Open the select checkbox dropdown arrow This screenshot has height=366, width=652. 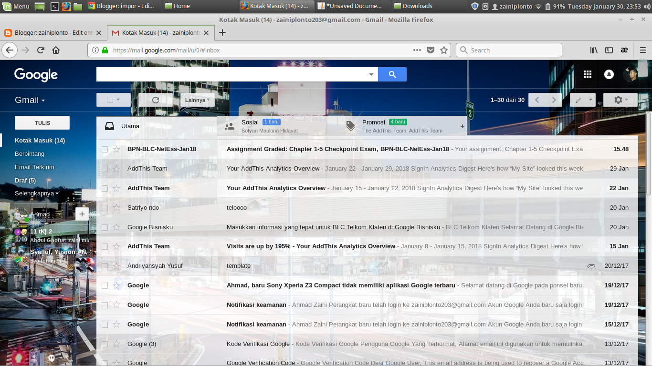[x=117, y=100]
